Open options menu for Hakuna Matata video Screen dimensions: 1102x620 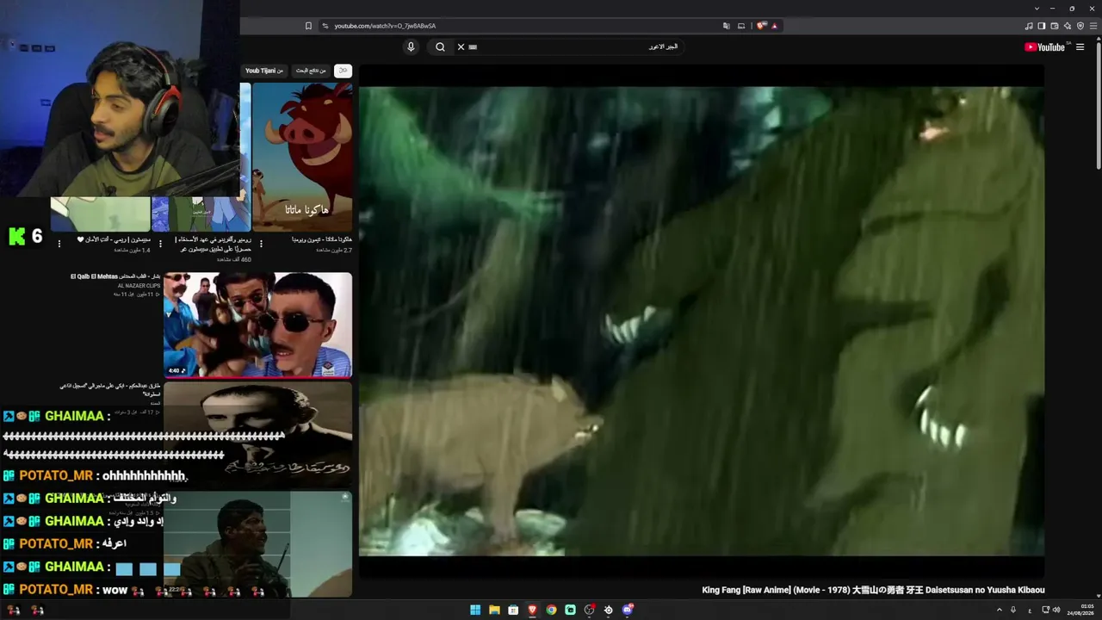[261, 244]
